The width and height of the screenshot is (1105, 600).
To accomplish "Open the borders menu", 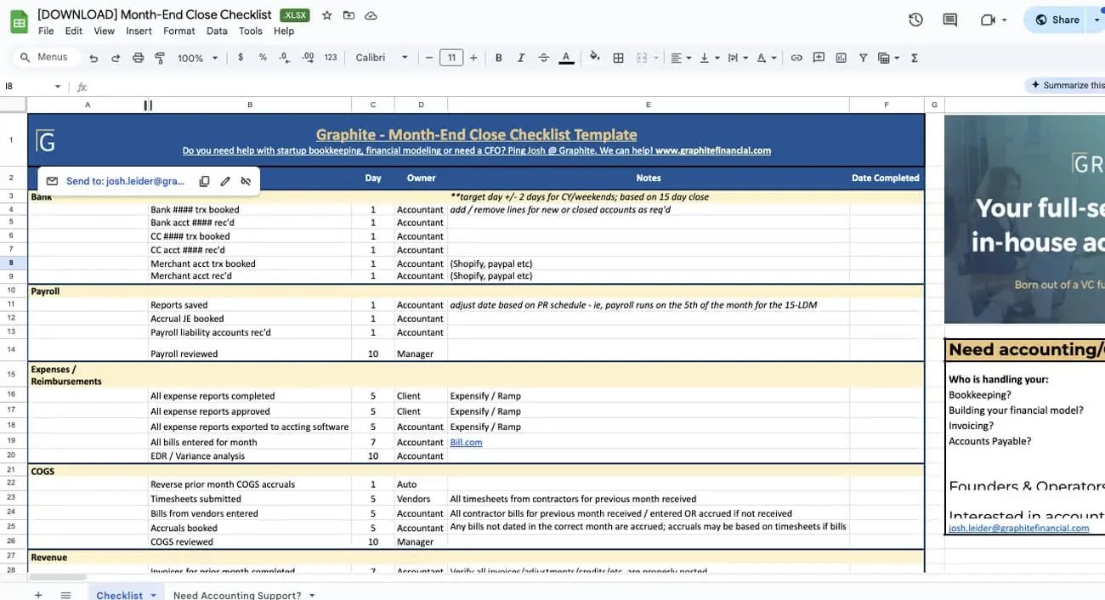I will coord(619,58).
